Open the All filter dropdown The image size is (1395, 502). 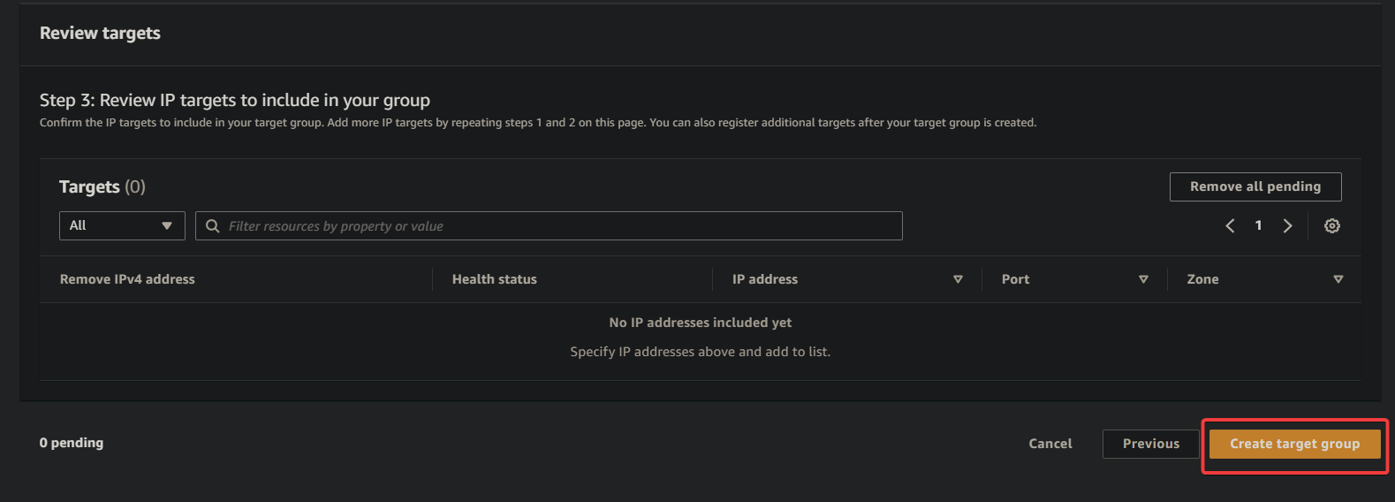(122, 225)
